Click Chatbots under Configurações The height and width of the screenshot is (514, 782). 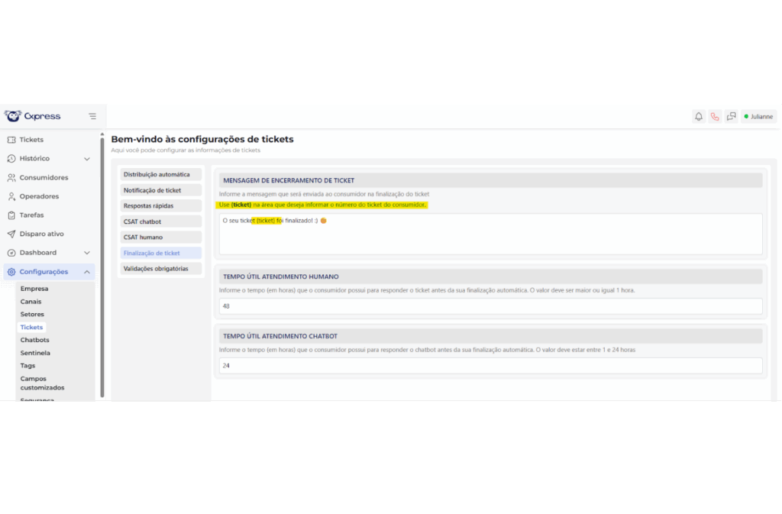[34, 340]
